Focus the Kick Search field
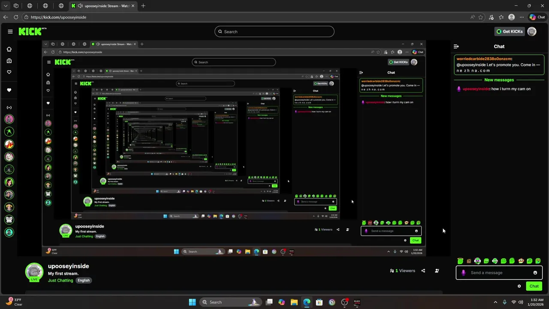 coord(274,31)
